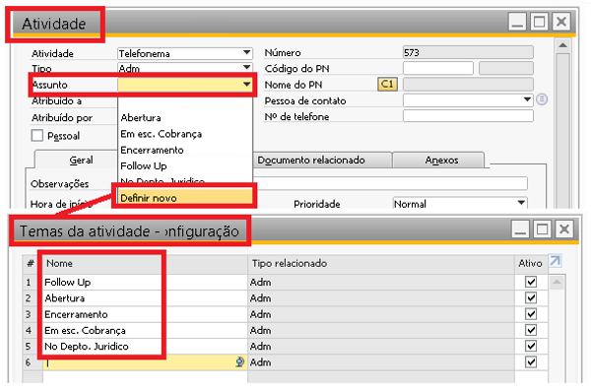Screen dimensions: 591x390
Task: Choose Follow Up in the Assunto list
Action: pos(185,165)
